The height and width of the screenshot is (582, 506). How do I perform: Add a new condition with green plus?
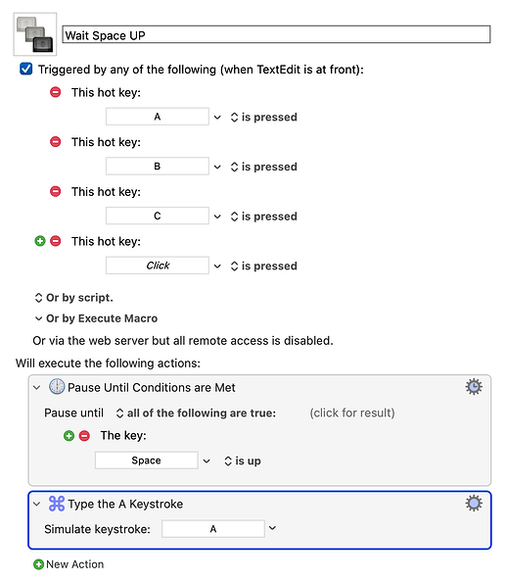coord(69,436)
